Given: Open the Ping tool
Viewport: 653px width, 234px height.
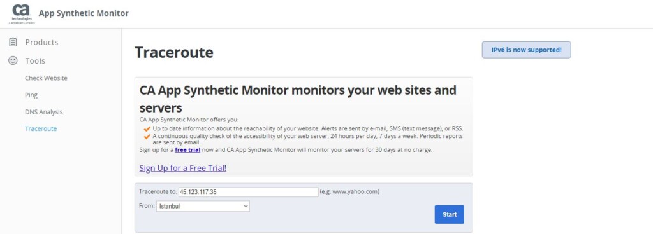Looking at the screenshot, I should [x=31, y=95].
